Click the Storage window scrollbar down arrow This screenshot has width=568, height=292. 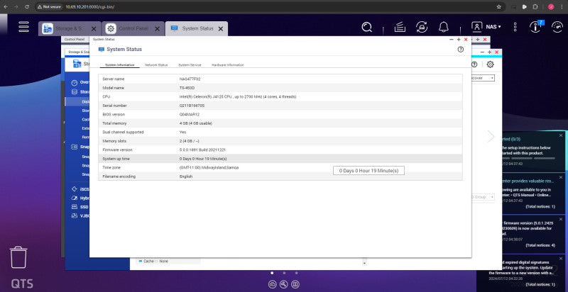click(x=364, y=263)
